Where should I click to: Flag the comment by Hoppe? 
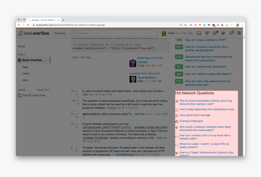[77, 105]
